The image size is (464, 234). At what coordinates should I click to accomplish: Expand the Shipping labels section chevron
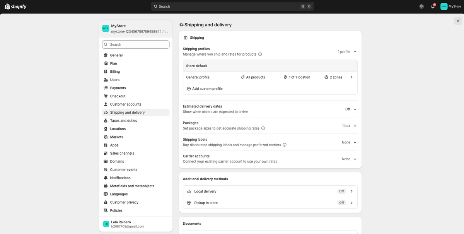355,142
